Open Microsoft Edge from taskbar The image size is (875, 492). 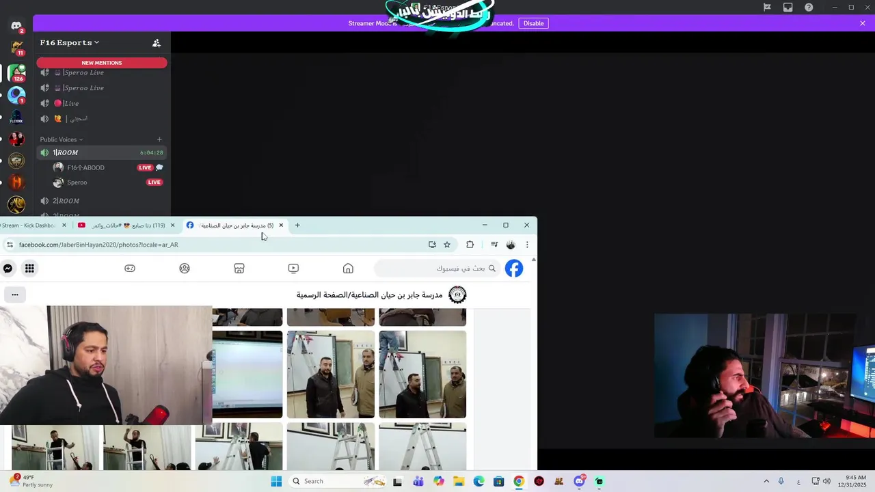tap(479, 481)
